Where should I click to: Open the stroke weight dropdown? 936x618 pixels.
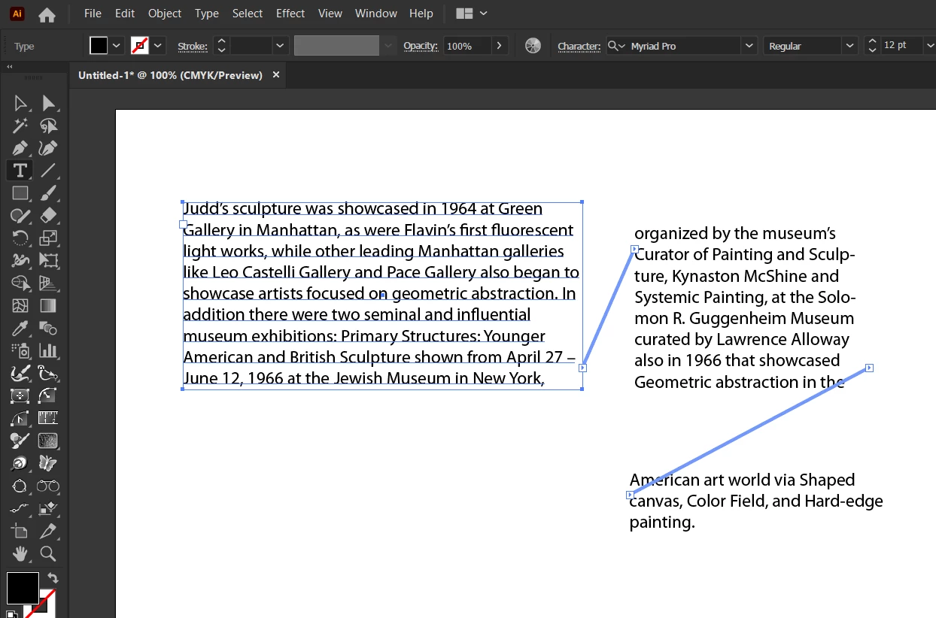[x=281, y=46]
